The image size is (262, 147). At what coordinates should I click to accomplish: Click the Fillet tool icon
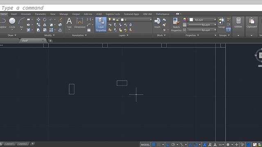click(x=51, y=25)
